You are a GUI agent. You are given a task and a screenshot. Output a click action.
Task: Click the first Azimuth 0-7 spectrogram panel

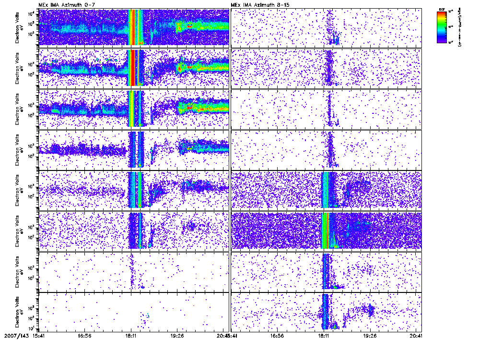(x=134, y=27)
